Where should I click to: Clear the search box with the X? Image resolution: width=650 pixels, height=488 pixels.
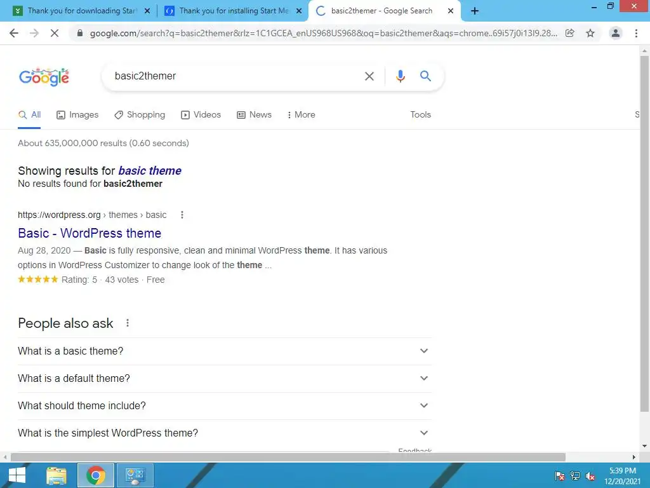pyautogui.click(x=369, y=76)
